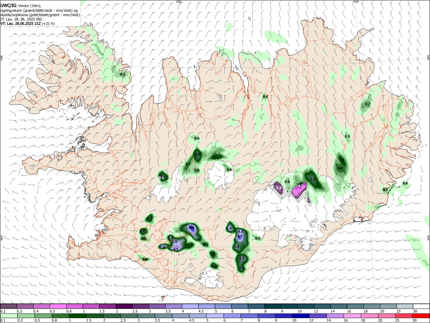
Task: Pick the pale grey 25–30 snow swatch
Action: point(405,306)
